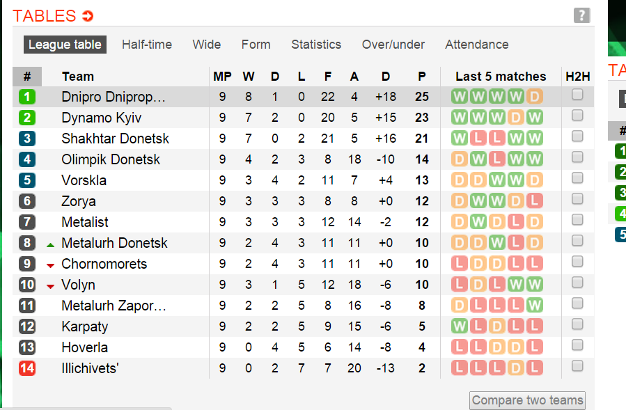Image resolution: width=626 pixels, height=410 pixels.
Task: Click Karpaty's first win result icon
Action: 460,326
